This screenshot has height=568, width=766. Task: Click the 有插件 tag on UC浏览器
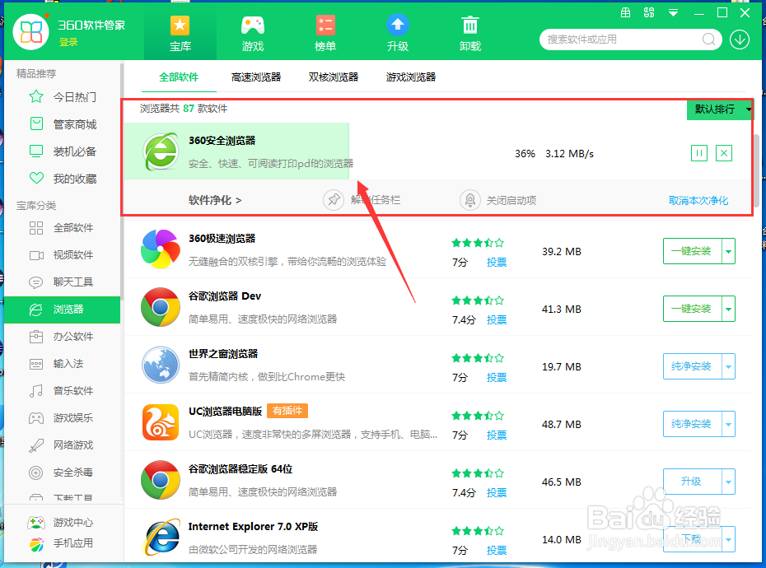(x=287, y=412)
